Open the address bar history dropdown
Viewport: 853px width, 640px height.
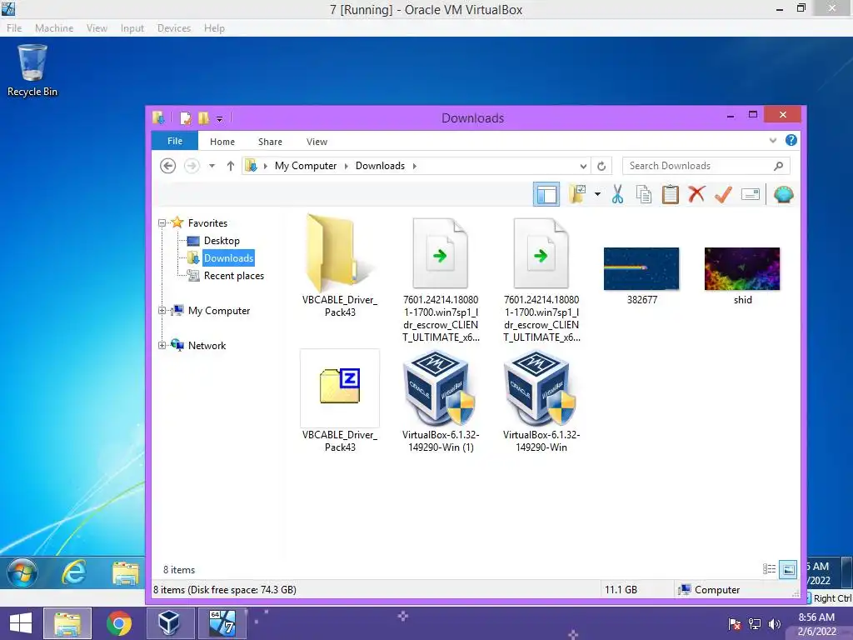(582, 166)
